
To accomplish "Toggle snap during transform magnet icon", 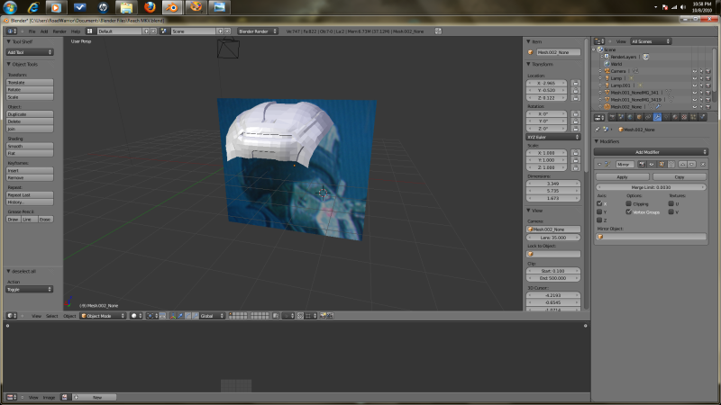I will pos(300,316).
